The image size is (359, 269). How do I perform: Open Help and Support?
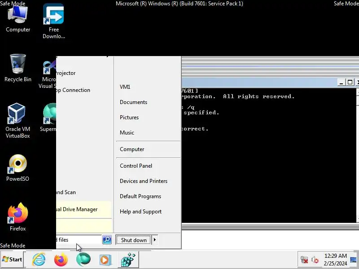140,212
